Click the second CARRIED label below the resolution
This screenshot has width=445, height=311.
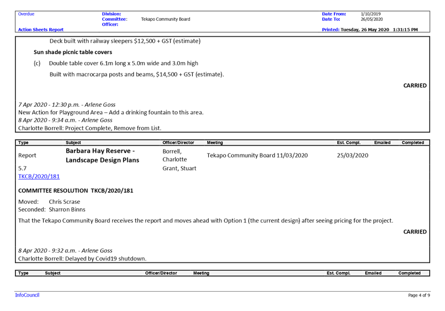coord(415,232)
